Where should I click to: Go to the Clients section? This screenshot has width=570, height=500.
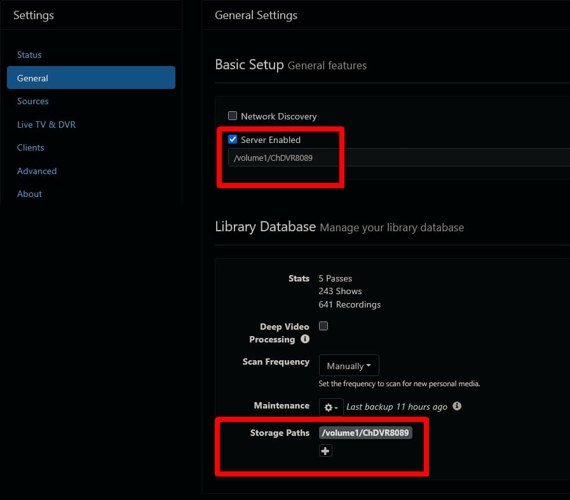click(31, 147)
